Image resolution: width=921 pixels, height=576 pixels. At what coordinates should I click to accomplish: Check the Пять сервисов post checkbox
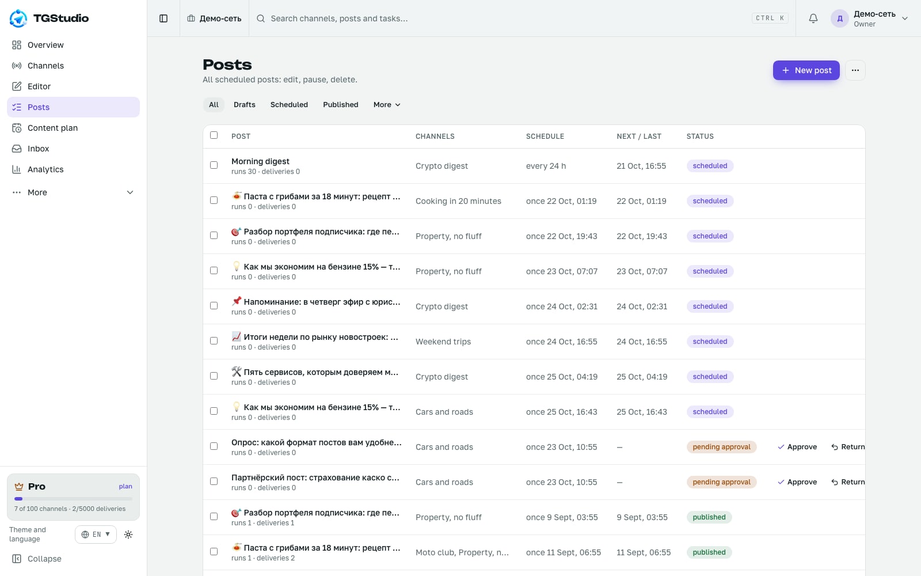(214, 376)
